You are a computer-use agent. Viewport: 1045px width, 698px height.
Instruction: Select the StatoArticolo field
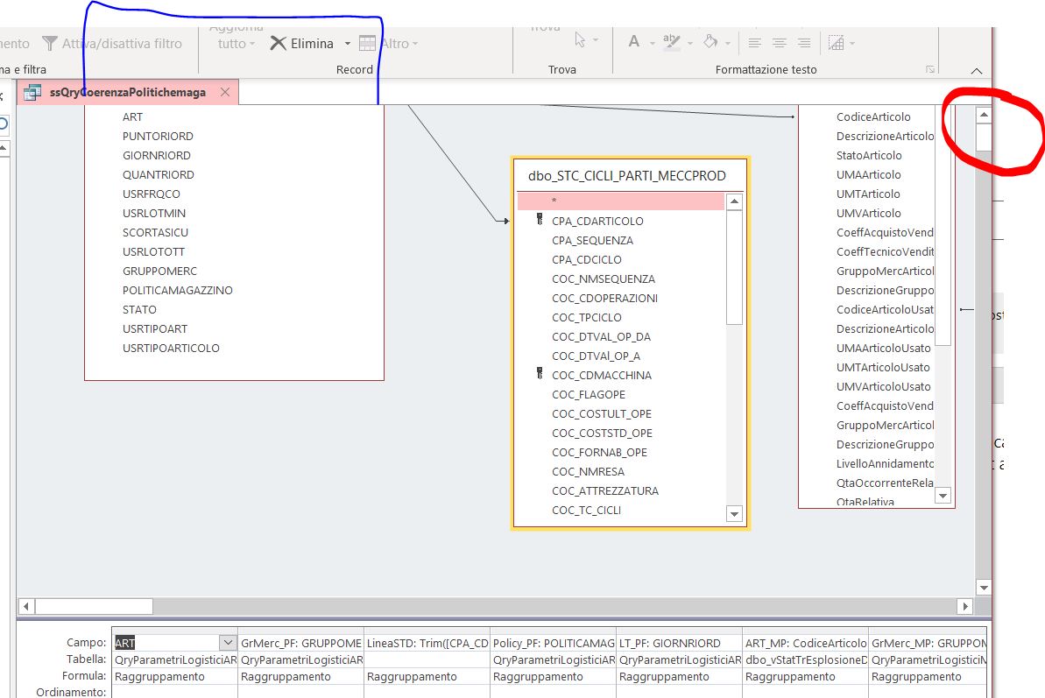pos(869,155)
